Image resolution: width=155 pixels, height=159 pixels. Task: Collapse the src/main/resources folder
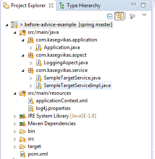tap(15, 94)
